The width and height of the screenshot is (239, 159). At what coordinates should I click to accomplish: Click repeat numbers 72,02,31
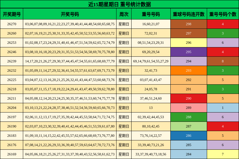point(151,33)
